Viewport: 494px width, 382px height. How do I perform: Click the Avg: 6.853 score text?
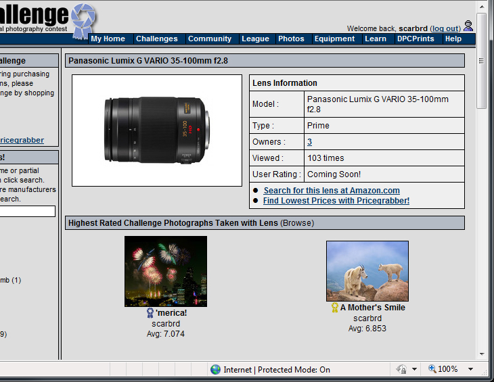(367, 329)
